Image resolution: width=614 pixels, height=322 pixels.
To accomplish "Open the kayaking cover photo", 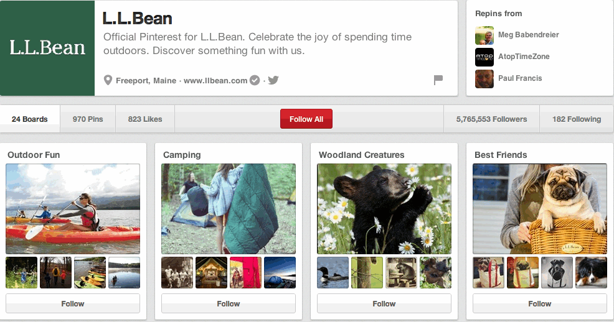I will click(73, 209).
